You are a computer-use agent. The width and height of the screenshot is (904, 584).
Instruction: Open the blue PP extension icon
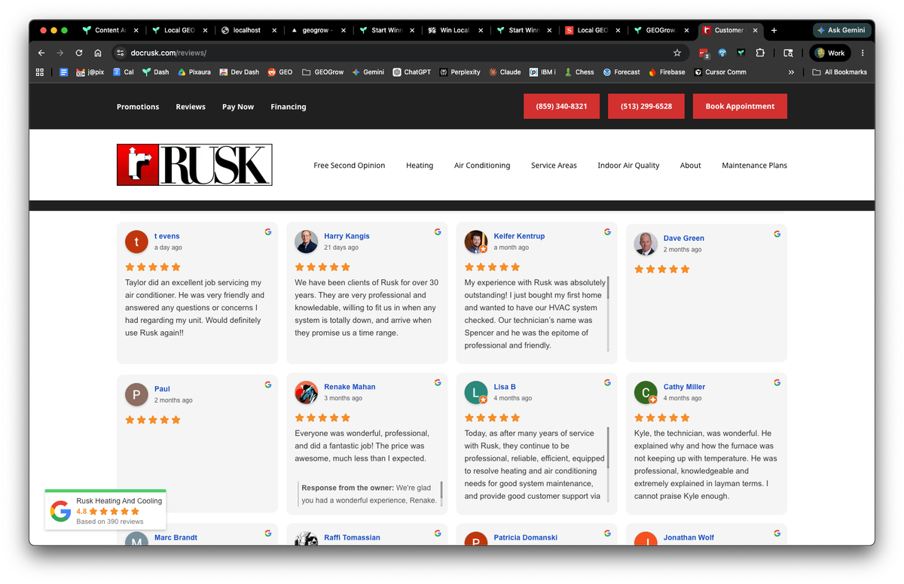pos(722,53)
